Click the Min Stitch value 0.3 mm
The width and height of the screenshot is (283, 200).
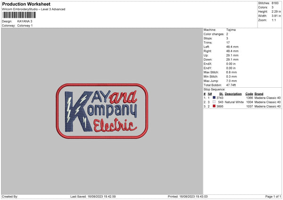point(232,76)
